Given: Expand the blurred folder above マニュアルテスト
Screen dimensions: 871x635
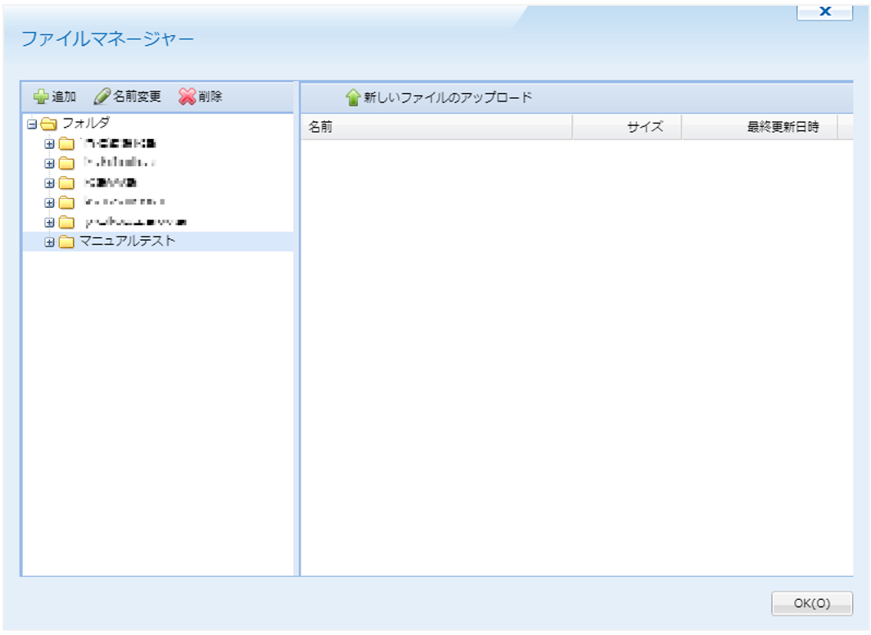Looking at the screenshot, I should pos(49,222).
